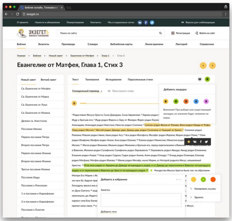Share selection via Twitter in text popup
This screenshot has width=232, height=221.
(206, 141)
